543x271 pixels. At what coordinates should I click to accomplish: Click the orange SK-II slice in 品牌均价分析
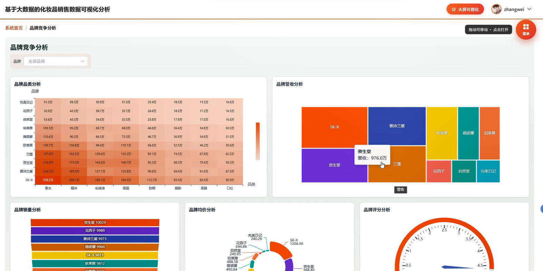pos(280,250)
